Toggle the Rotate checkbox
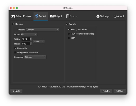 pos(67,24)
